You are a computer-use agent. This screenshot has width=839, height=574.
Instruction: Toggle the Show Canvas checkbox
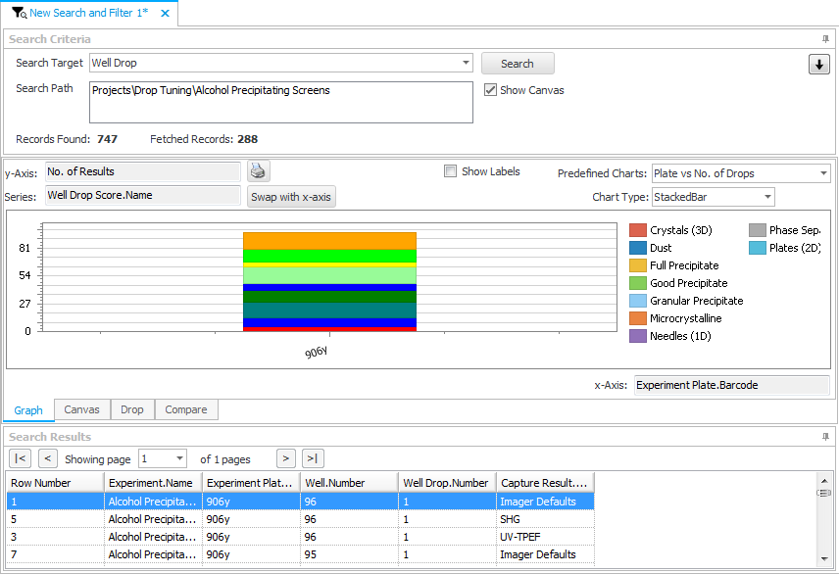coord(490,90)
